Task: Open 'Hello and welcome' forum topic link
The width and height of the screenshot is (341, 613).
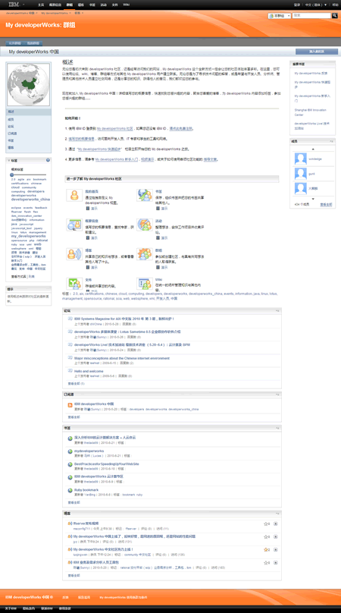Action: [89, 371]
